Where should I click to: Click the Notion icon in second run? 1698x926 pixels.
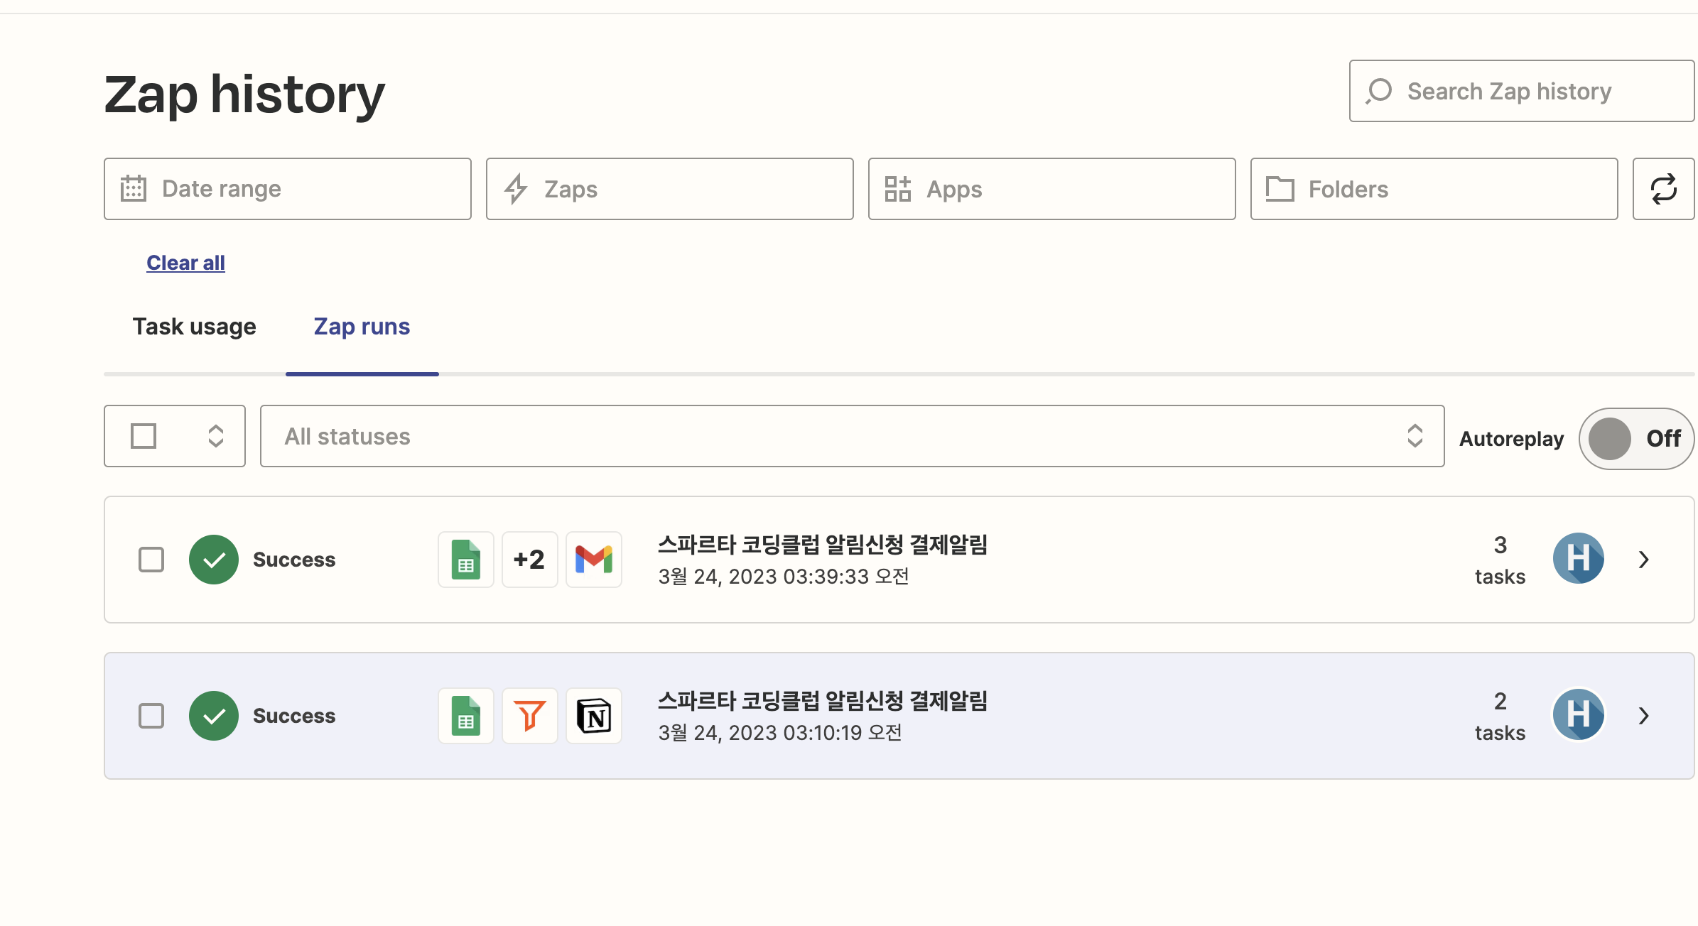coord(593,716)
